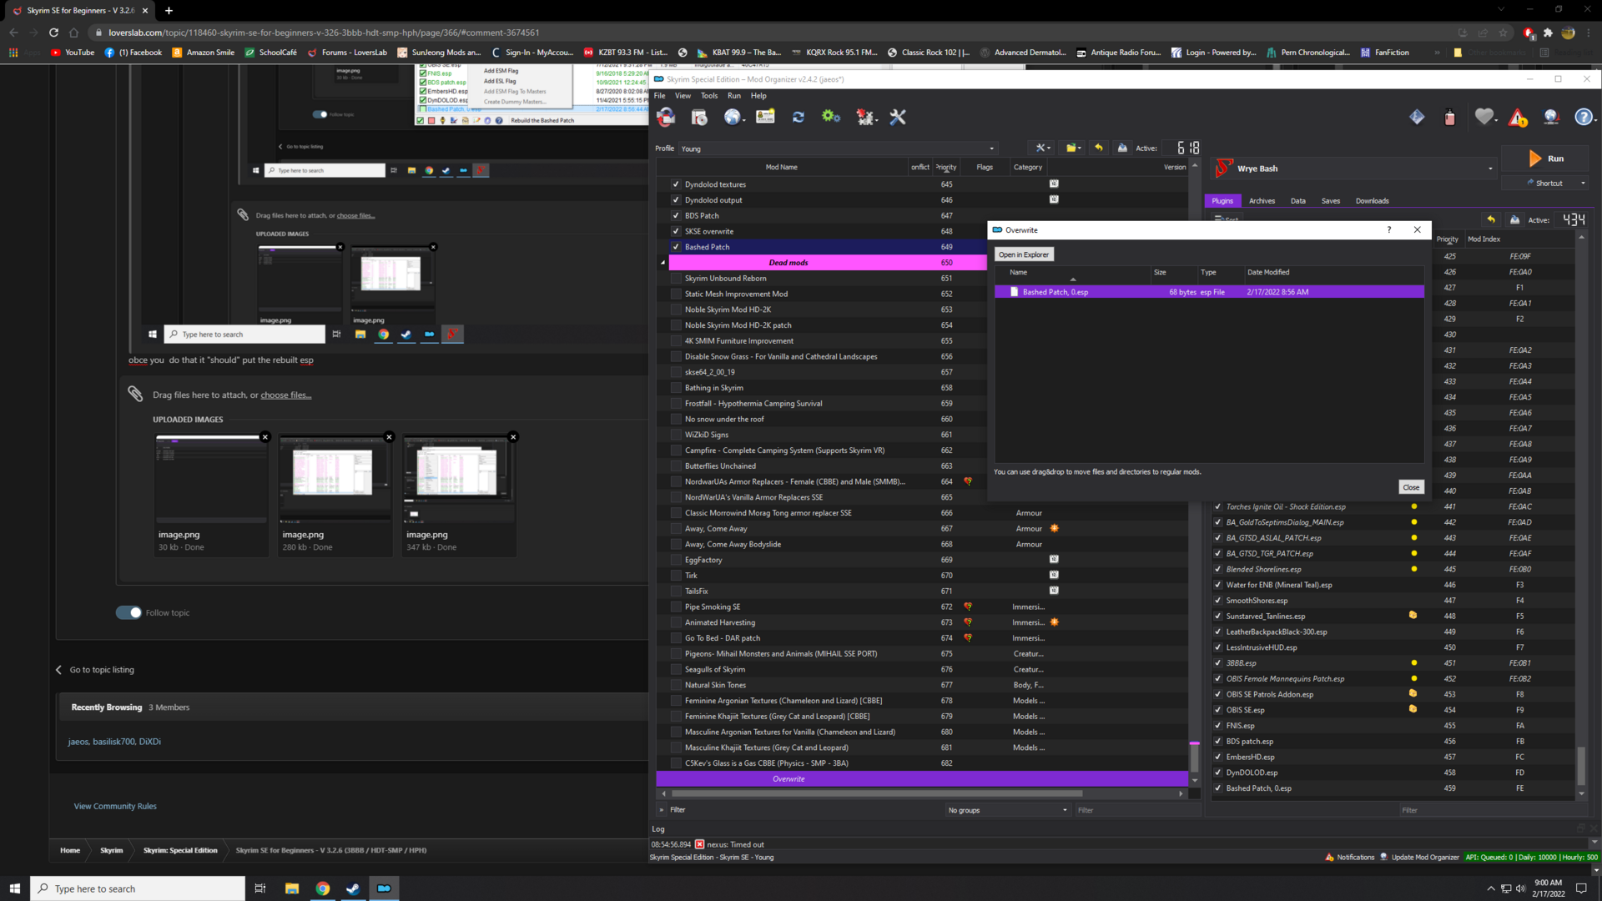
Task: Open the No groups dropdown
Action: click(x=1007, y=810)
